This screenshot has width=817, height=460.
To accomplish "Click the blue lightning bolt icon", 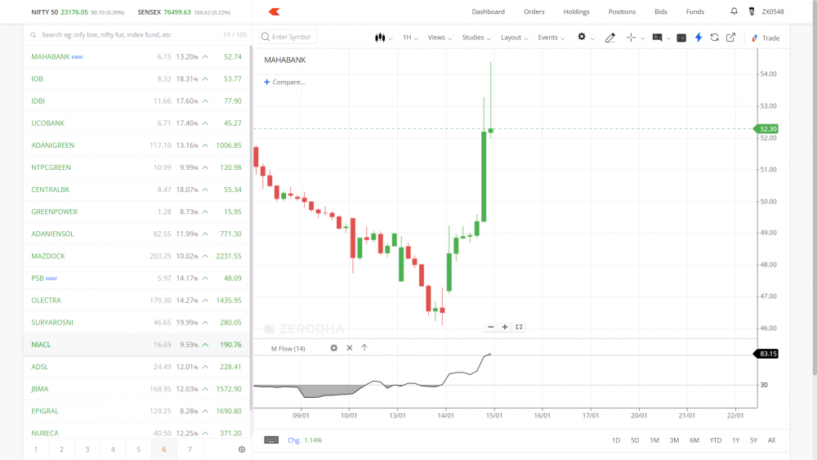I will (x=699, y=37).
